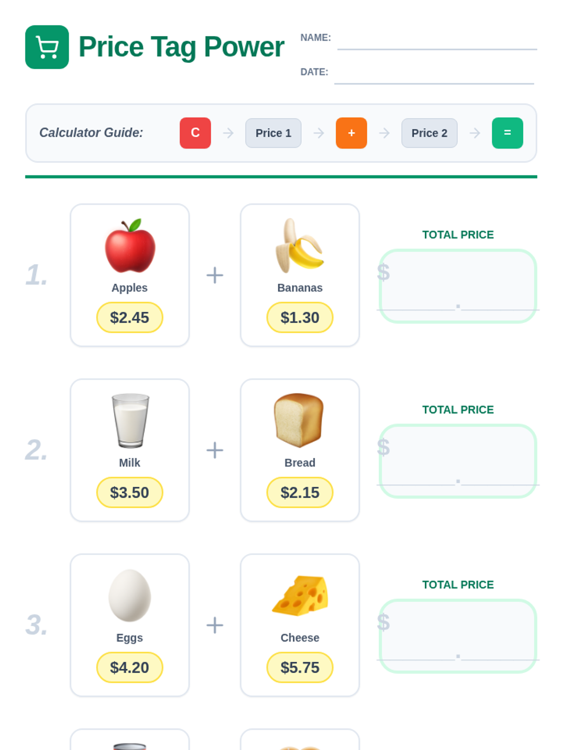Image resolution: width=562 pixels, height=750 pixels.
Task: Select the egg image
Action: tap(130, 595)
